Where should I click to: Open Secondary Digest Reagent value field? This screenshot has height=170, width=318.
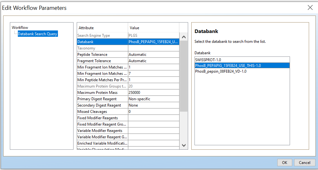tap(153, 105)
